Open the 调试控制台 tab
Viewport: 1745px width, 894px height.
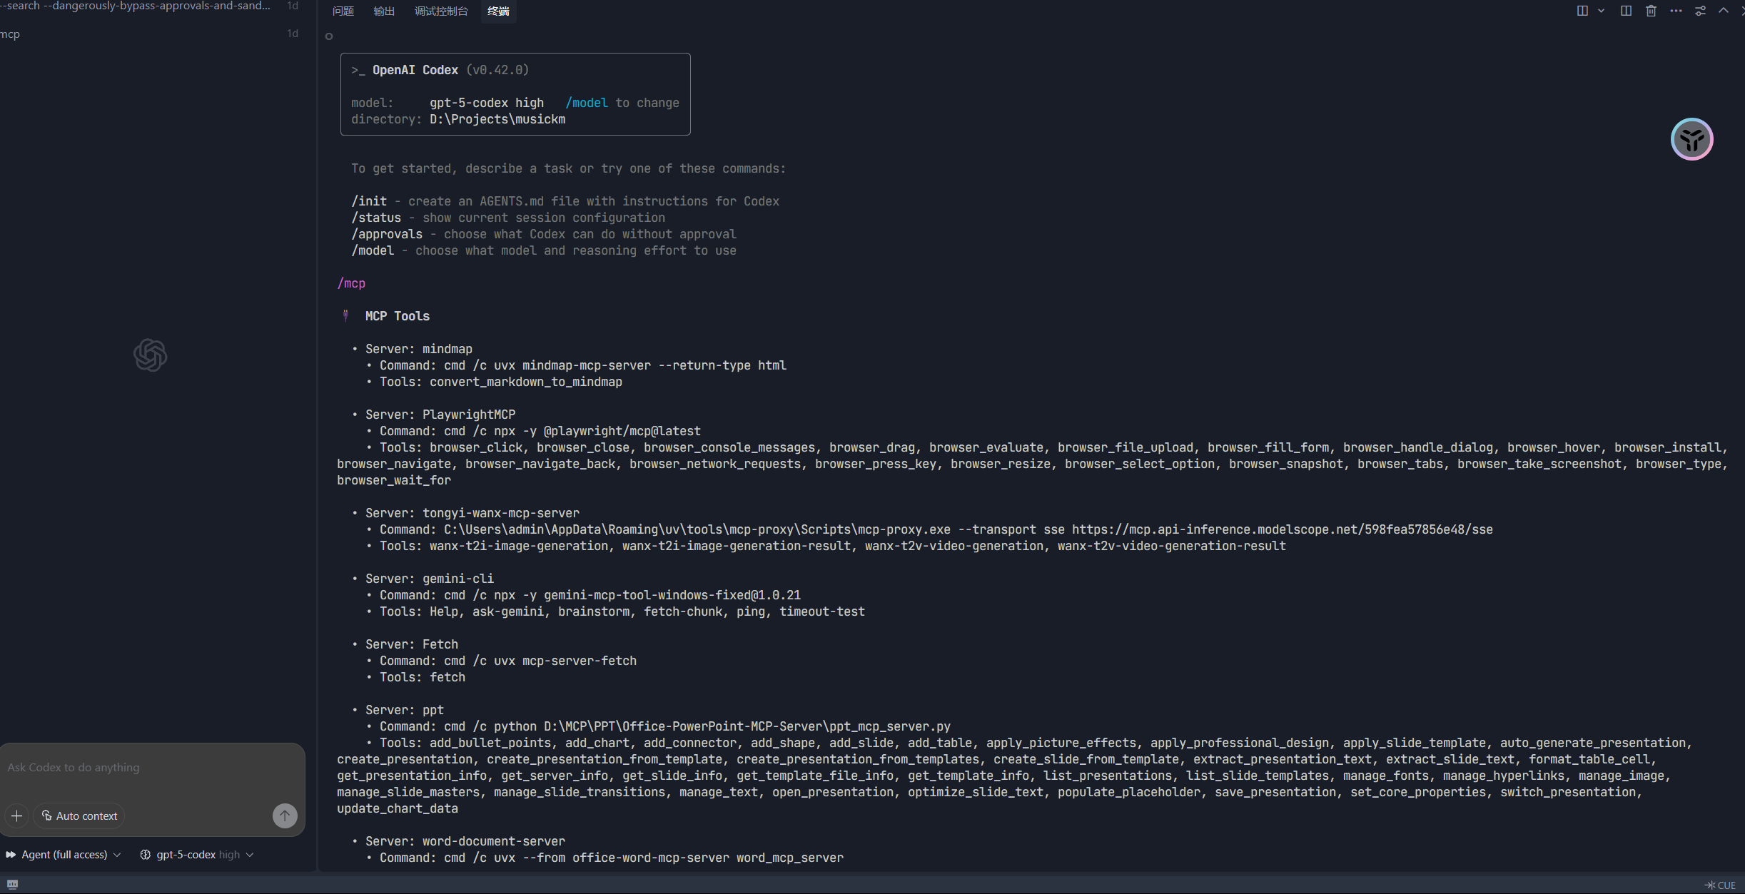[x=441, y=11]
